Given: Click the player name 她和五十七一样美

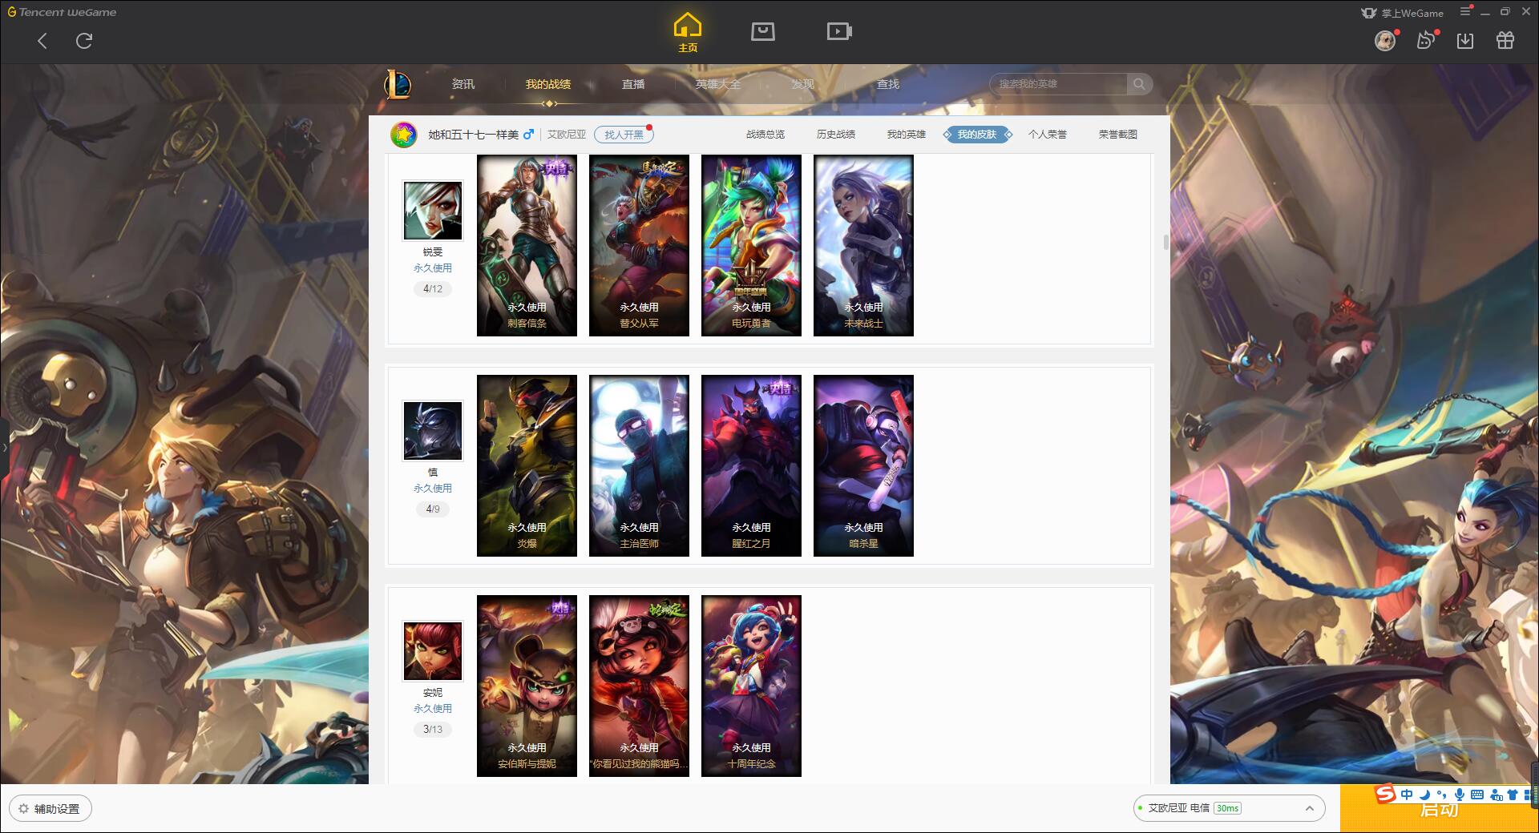Looking at the screenshot, I should click(x=473, y=135).
